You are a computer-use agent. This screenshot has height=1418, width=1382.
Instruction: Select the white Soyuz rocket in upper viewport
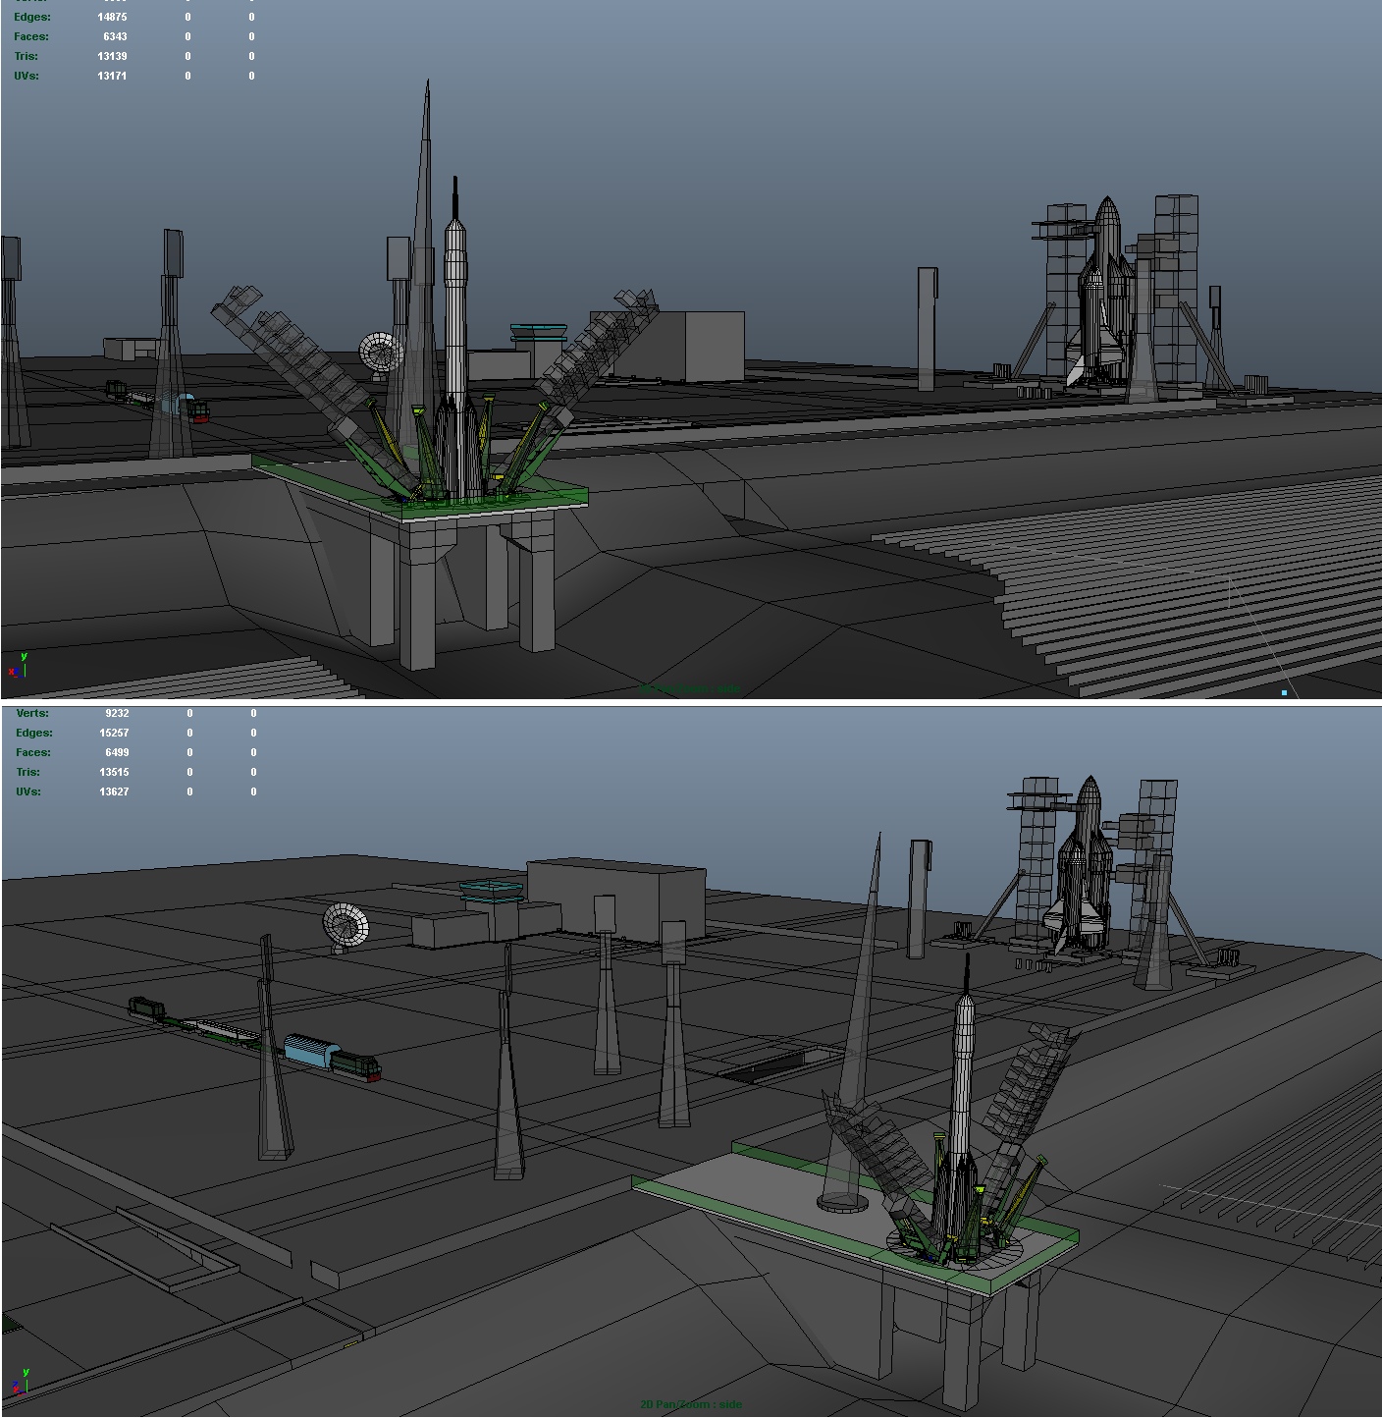coord(455,324)
